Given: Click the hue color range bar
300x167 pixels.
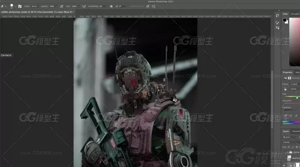Looking at the screenshot, I should [291, 123].
